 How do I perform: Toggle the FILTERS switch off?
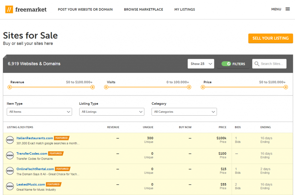click(226, 64)
